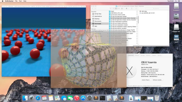Viewport: 182px width, 102px height.
Task: Open Safari compass icon in Dock
Action: pyautogui.click(x=38, y=98)
